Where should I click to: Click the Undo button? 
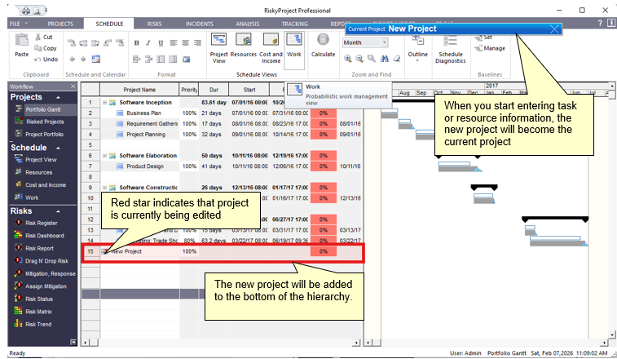[x=46, y=60]
